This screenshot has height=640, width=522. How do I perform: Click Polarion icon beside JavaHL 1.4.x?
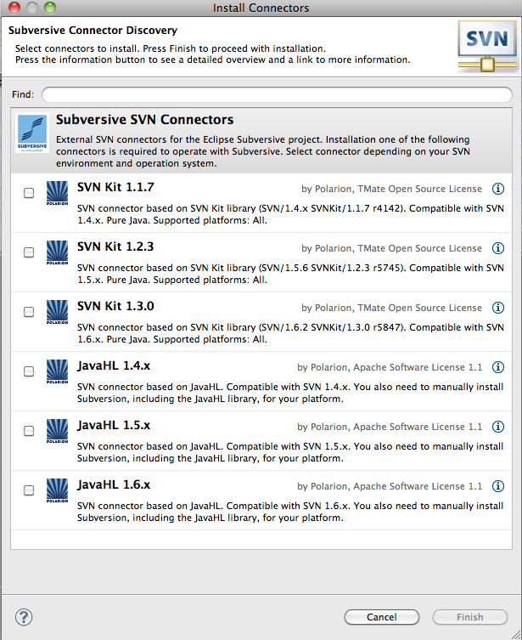(x=57, y=371)
